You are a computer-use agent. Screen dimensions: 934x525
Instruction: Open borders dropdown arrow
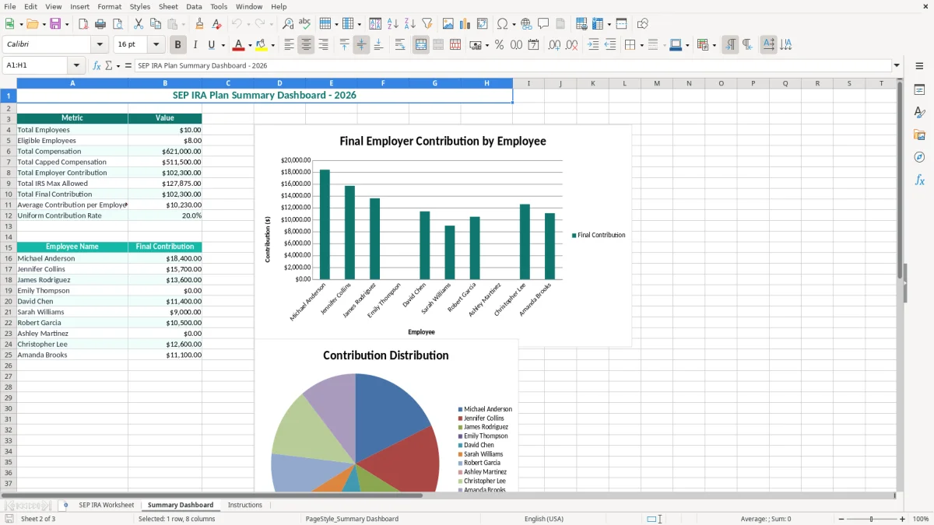point(643,45)
